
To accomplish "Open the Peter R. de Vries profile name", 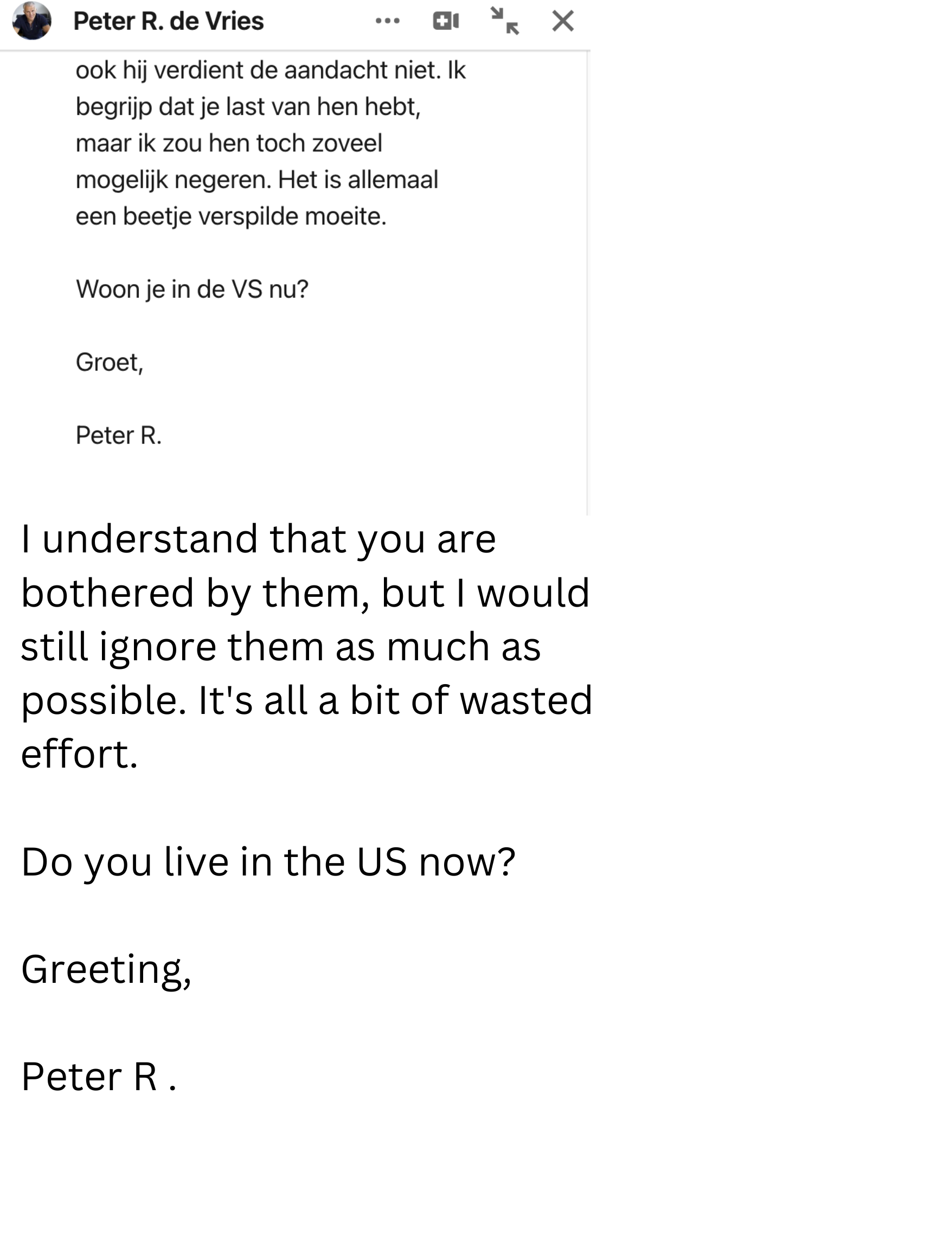I will click(x=168, y=22).
